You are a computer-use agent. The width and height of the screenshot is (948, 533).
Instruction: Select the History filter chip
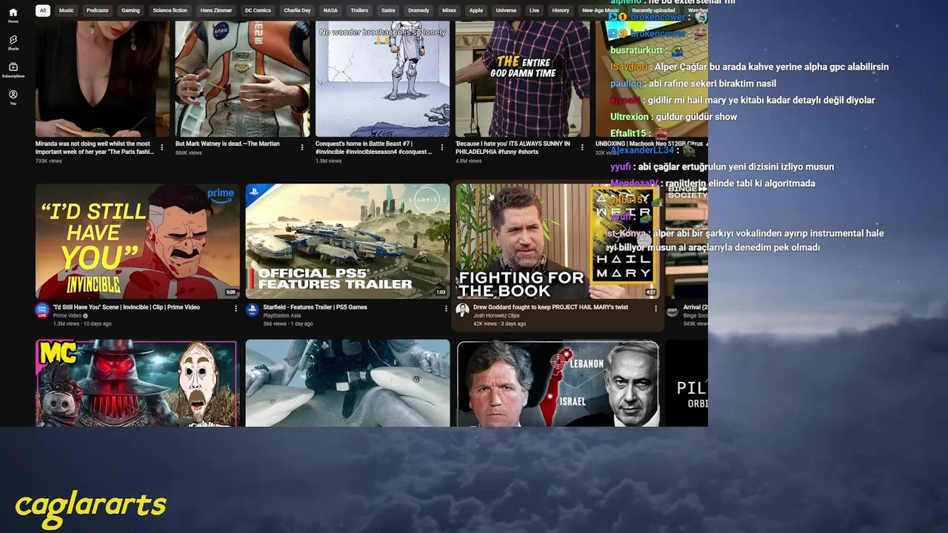tap(561, 10)
